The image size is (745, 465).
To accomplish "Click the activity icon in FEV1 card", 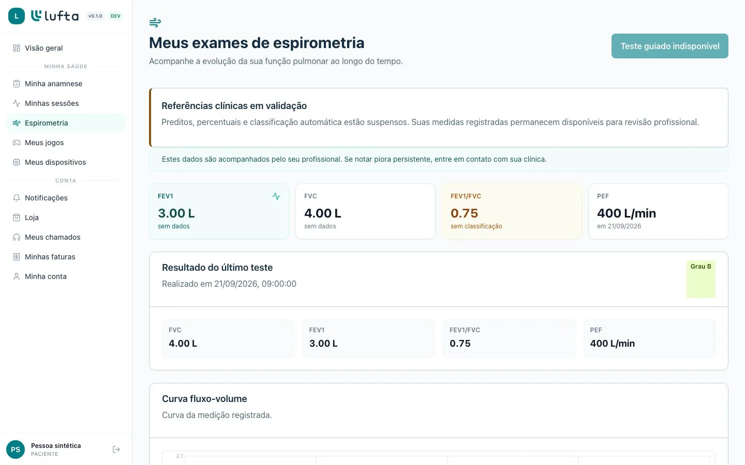I will pyautogui.click(x=276, y=196).
